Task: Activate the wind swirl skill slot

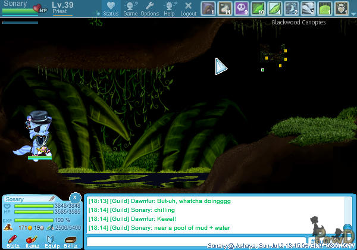Action: (x=308, y=8)
